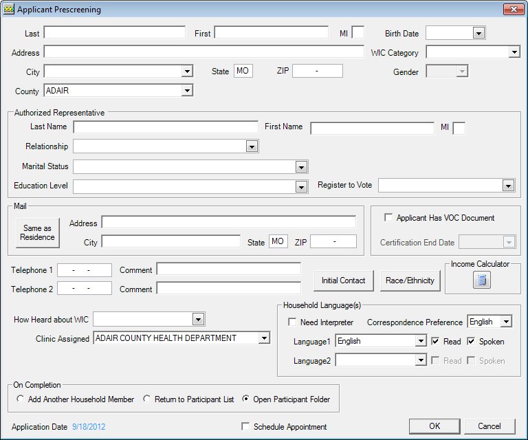Click the Same as Residence button
The height and width of the screenshot is (440, 528).
pos(37,232)
